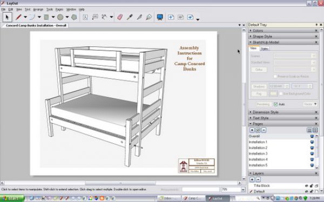Open Dimension tool dropdown arrow
Image resolution: width=324 pixels, height=202 pixels.
click(111, 17)
